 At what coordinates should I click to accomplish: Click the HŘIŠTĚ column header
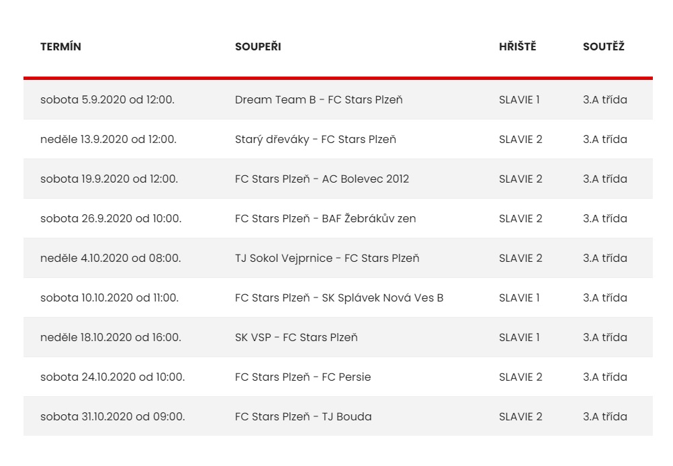click(x=517, y=47)
